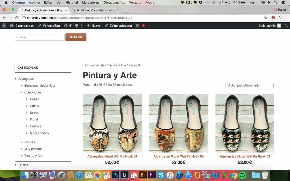The height and width of the screenshot is (181, 290).
Task: Open the Orden predeterminado sort dropdown
Action: [x=250, y=86]
